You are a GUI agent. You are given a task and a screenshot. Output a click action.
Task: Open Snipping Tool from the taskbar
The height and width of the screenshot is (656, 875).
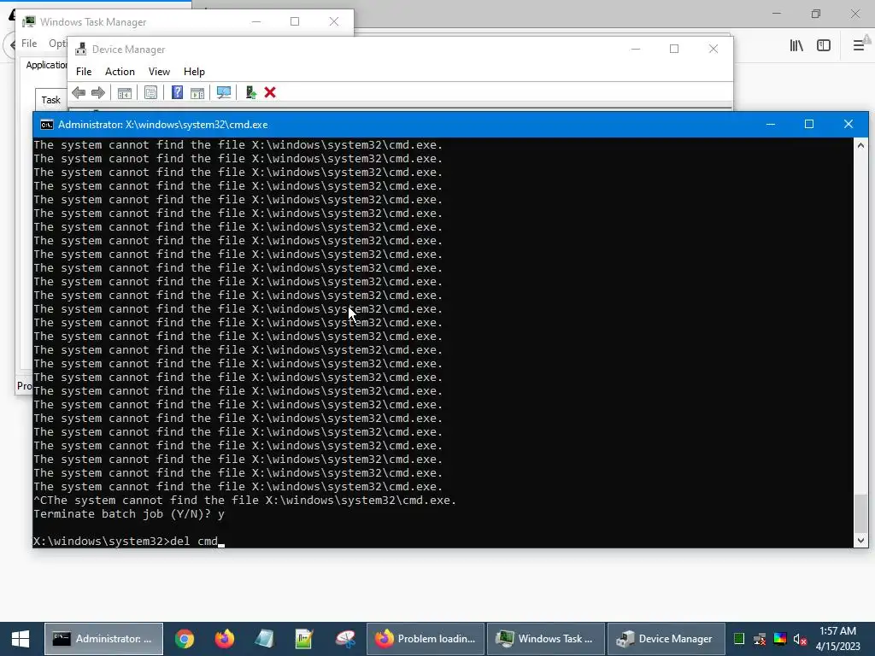pos(345,639)
